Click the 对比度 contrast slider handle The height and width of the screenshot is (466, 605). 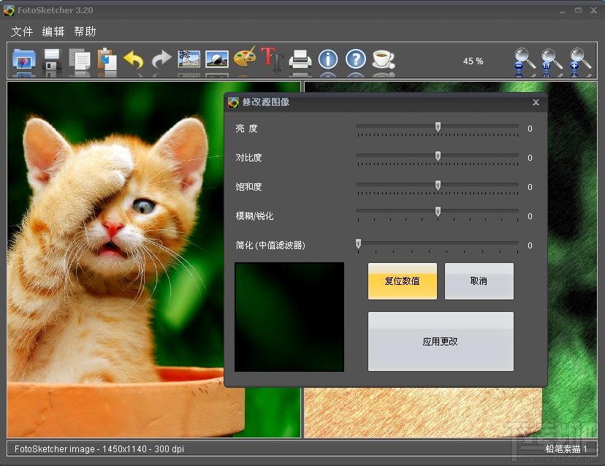click(x=438, y=156)
